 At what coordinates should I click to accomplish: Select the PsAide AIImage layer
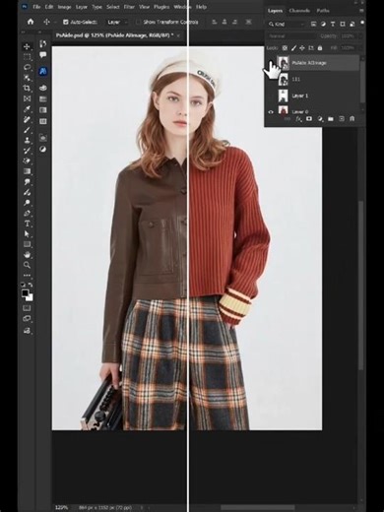click(x=318, y=63)
